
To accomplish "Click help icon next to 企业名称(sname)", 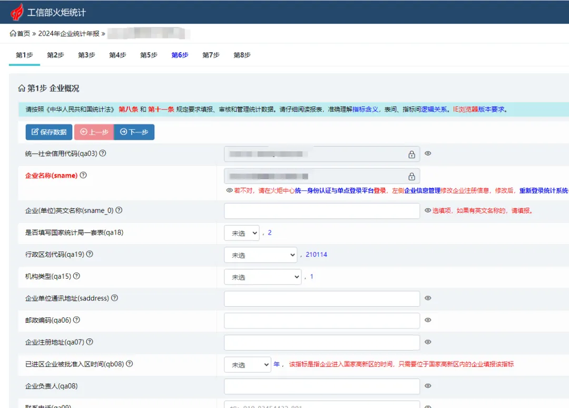I will 83,175.
